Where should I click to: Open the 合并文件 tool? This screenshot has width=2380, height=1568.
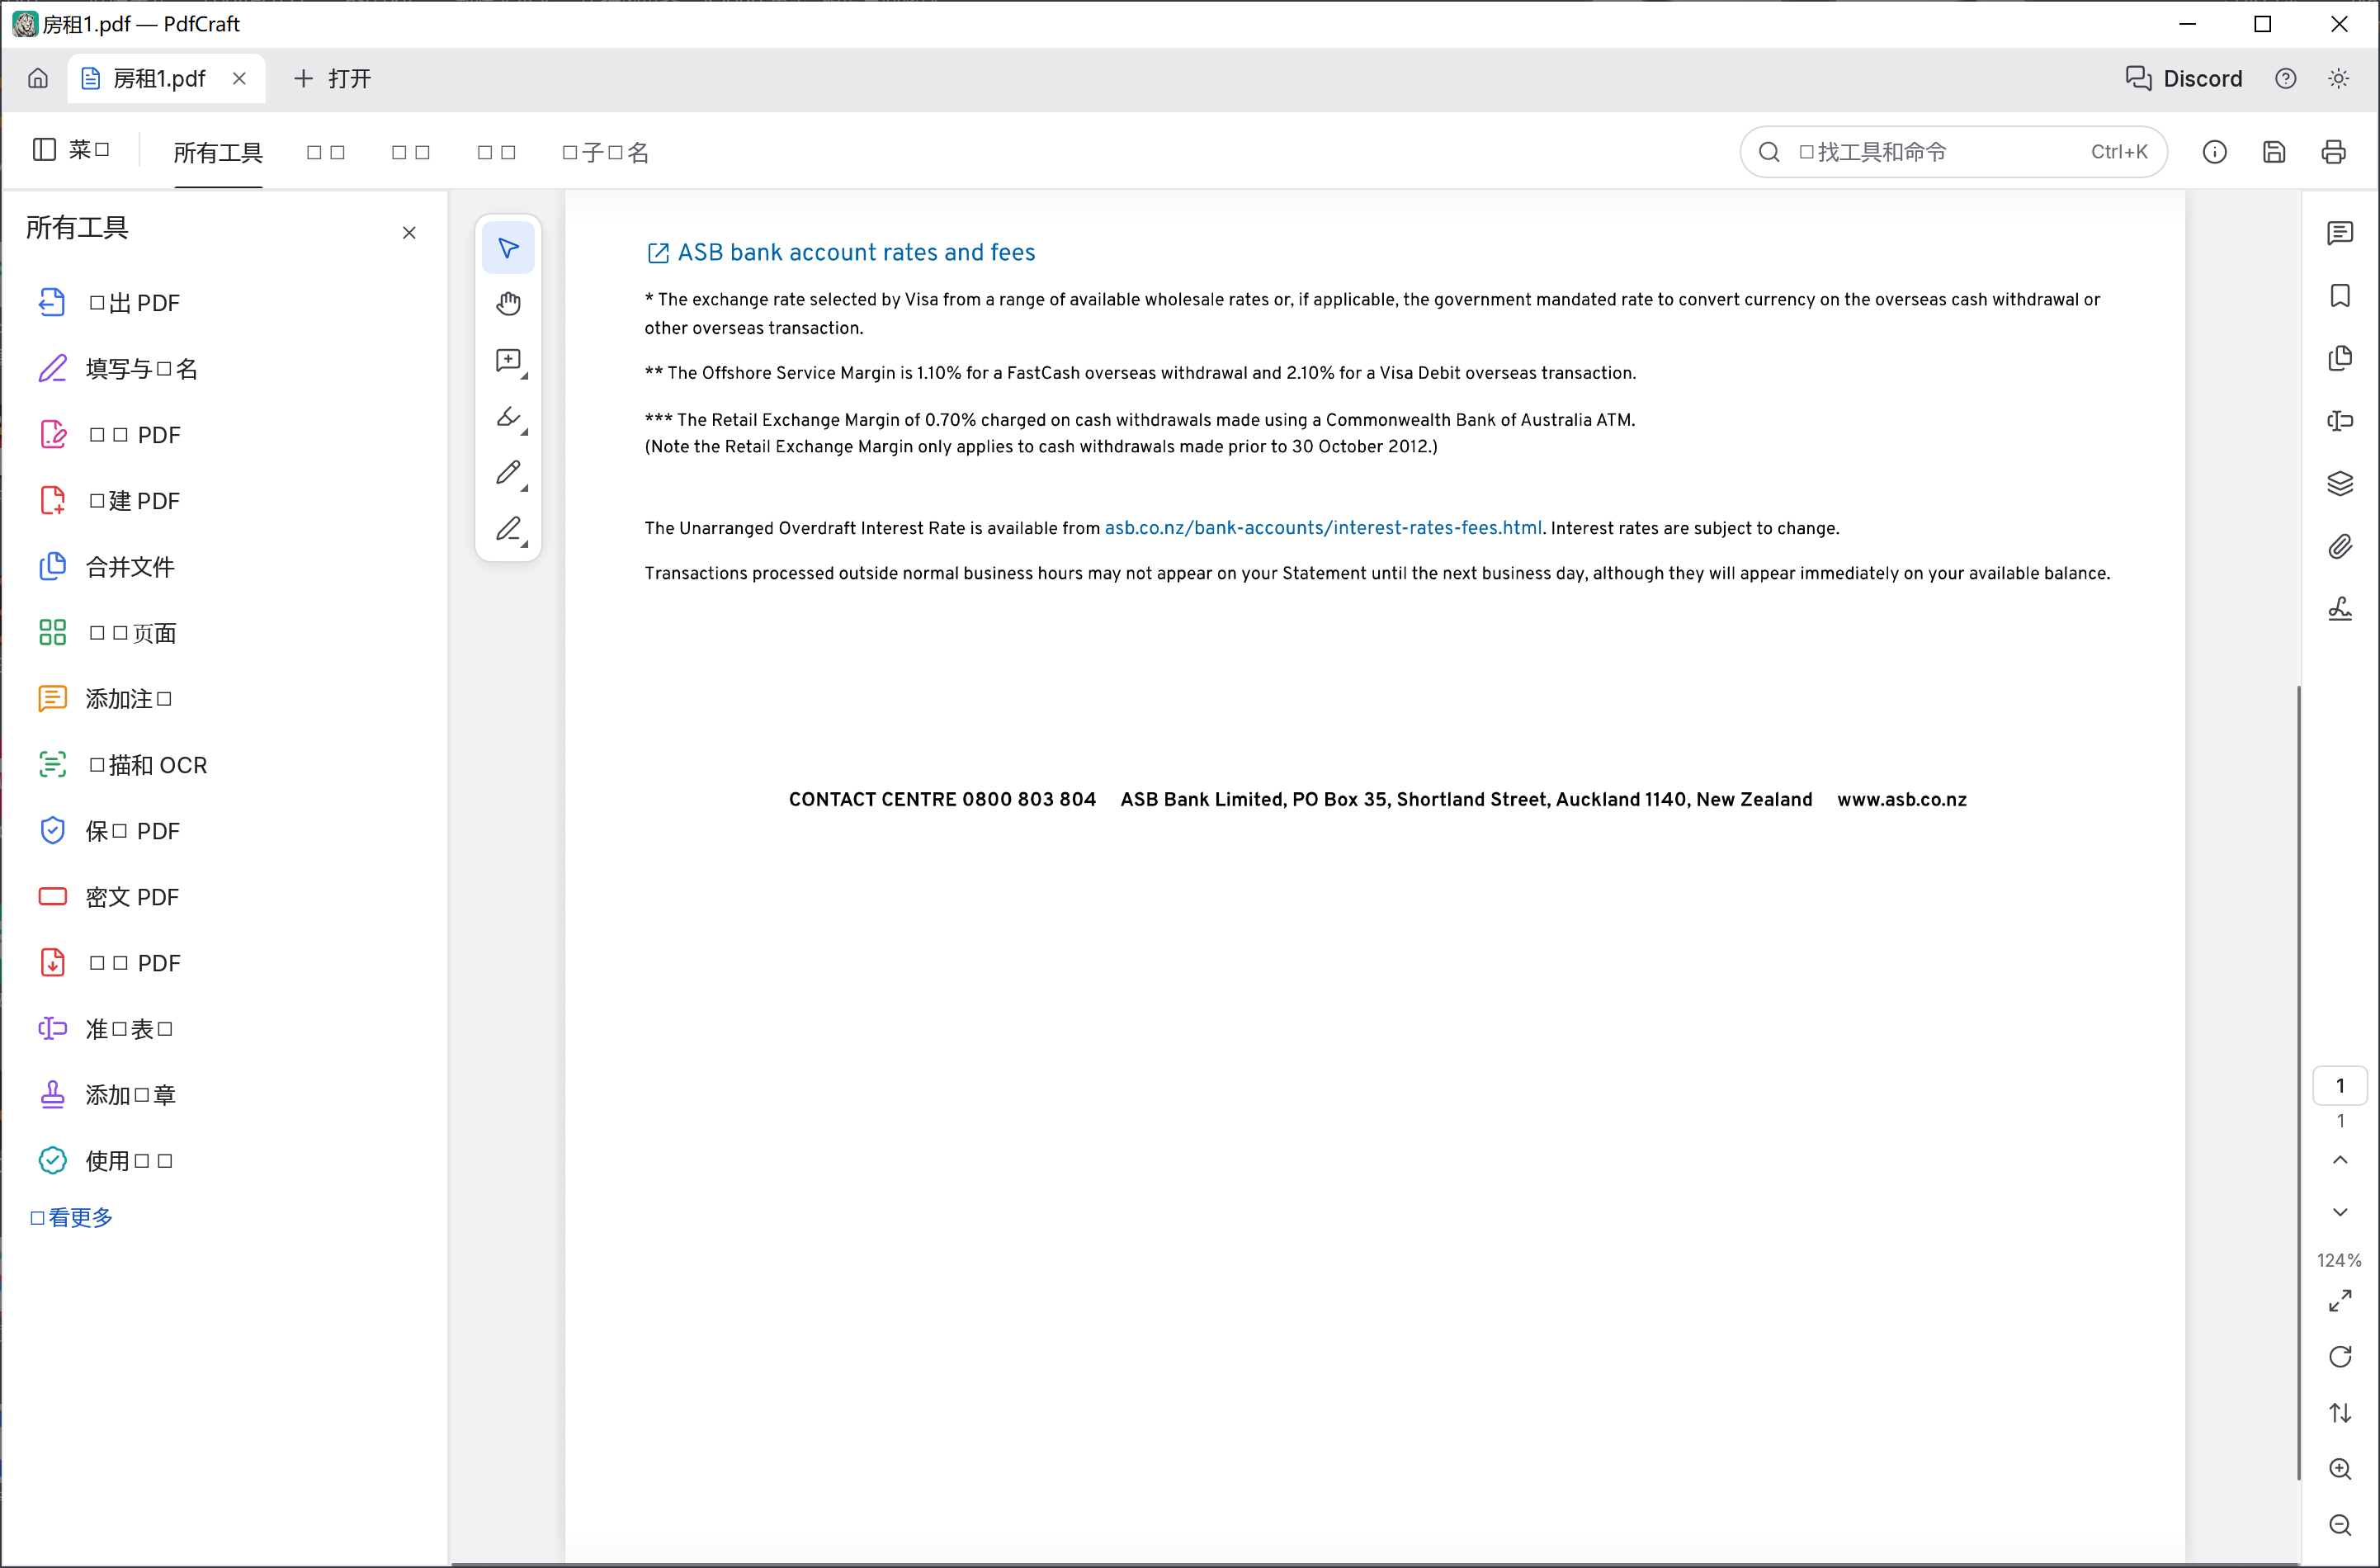coord(107,567)
